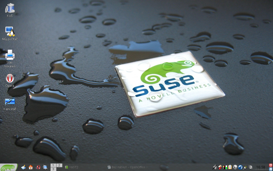This screenshot has width=273, height=171.
Task: Click the power plug tray icon
Action: pyautogui.click(x=245, y=167)
